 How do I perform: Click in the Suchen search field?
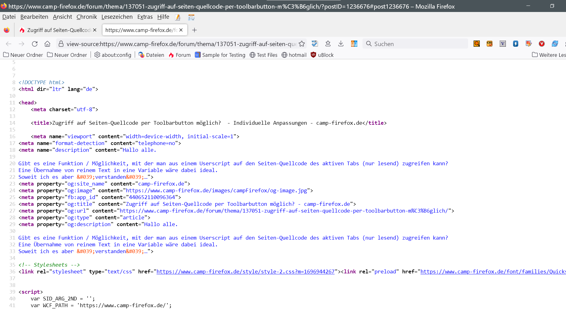[417, 44]
